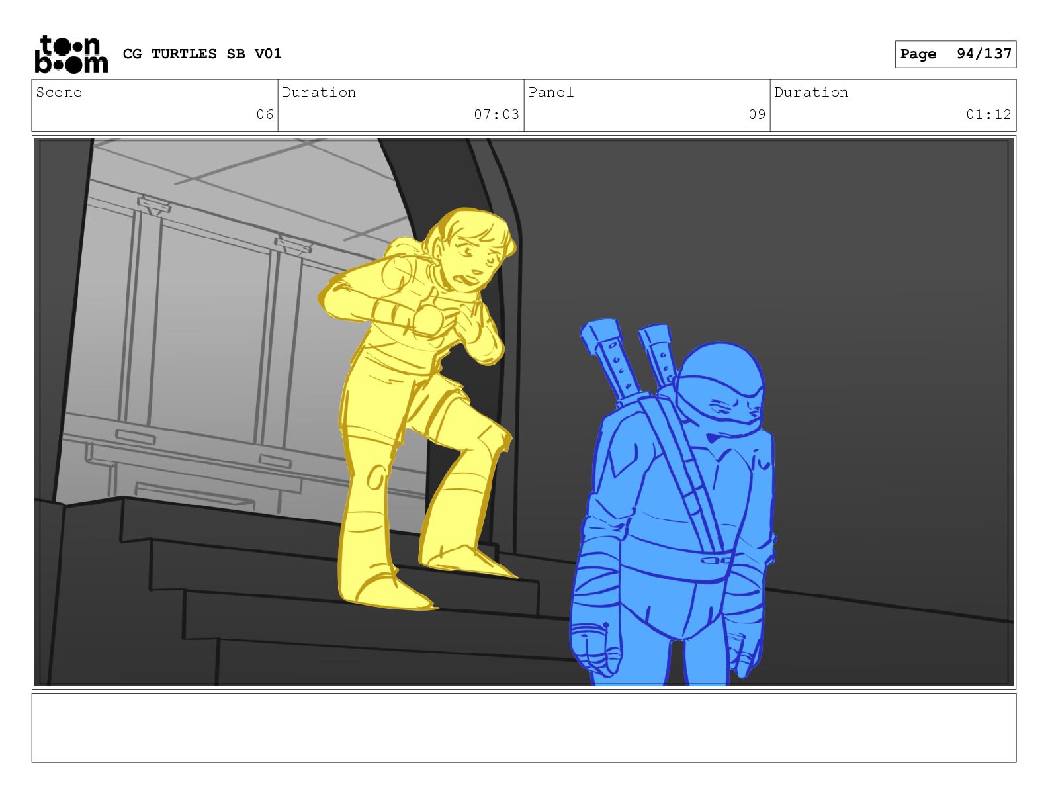Click the empty notes box below the panel
Viewport: 1048px width, 810px height.
pos(524,728)
